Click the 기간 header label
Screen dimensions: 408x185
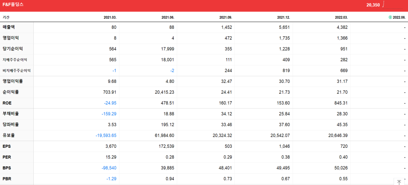click(x=6, y=17)
